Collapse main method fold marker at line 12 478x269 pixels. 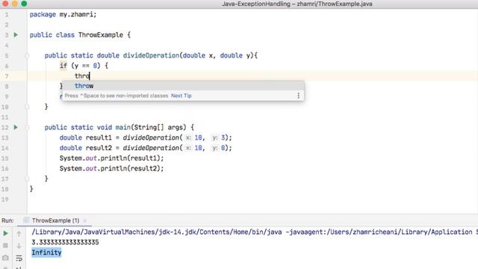(27, 128)
